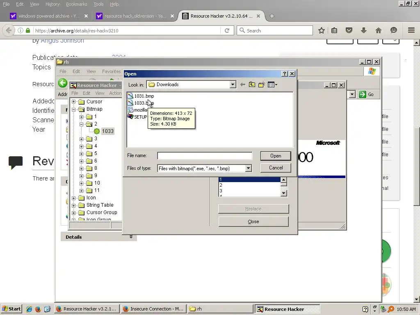The image size is (420, 315).
Task: Click in the File name field
Action: point(205,155)
